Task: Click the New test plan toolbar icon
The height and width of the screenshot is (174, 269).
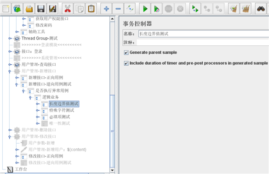Action: tap(6, 9)
